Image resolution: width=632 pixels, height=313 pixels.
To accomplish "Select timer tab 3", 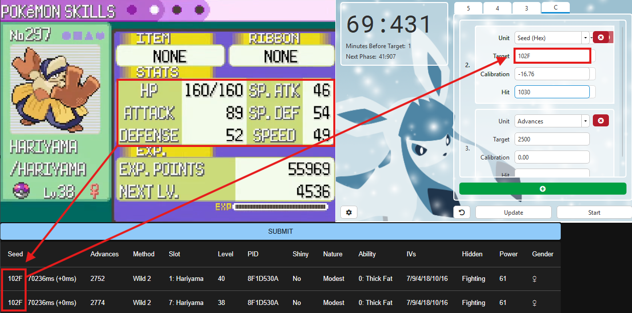I will pyautogui.click(x=526, y=8).
